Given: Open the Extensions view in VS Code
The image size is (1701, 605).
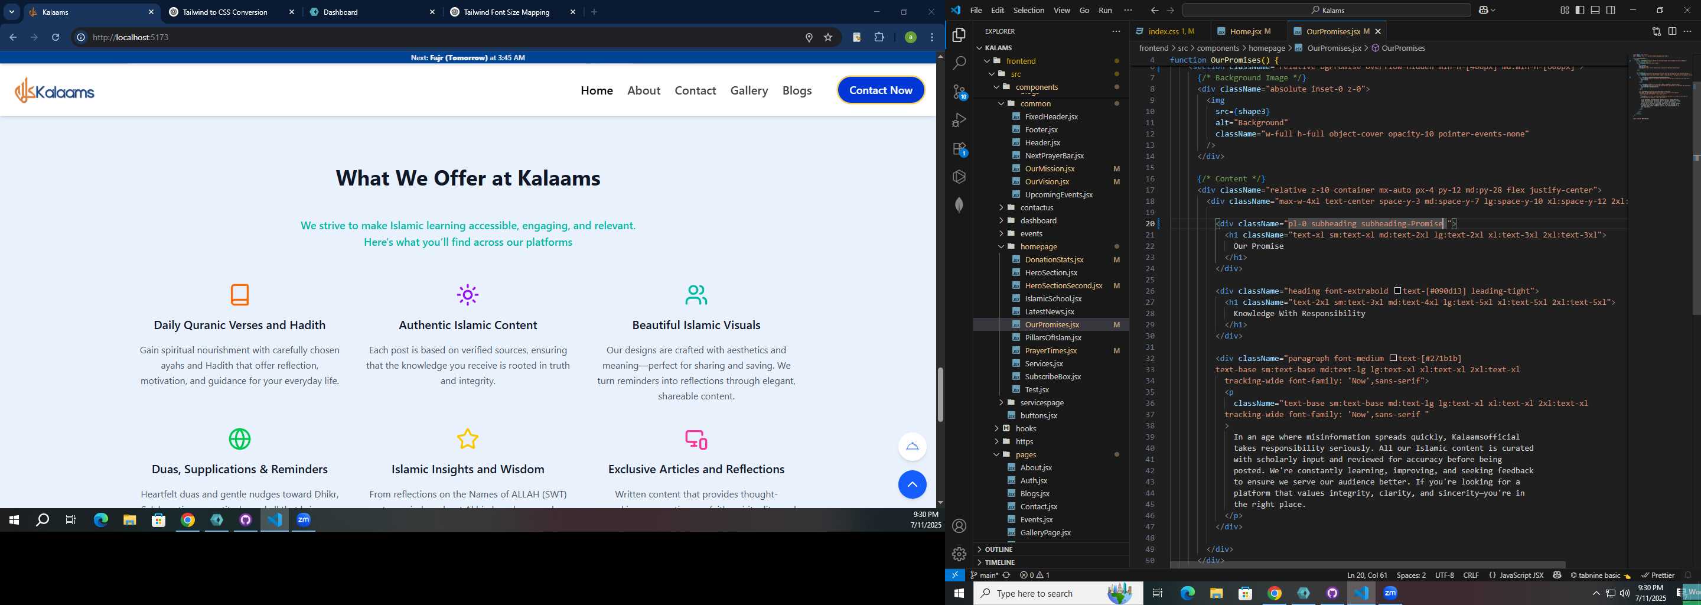Looking at the screenshot, I should coord(959,149).
